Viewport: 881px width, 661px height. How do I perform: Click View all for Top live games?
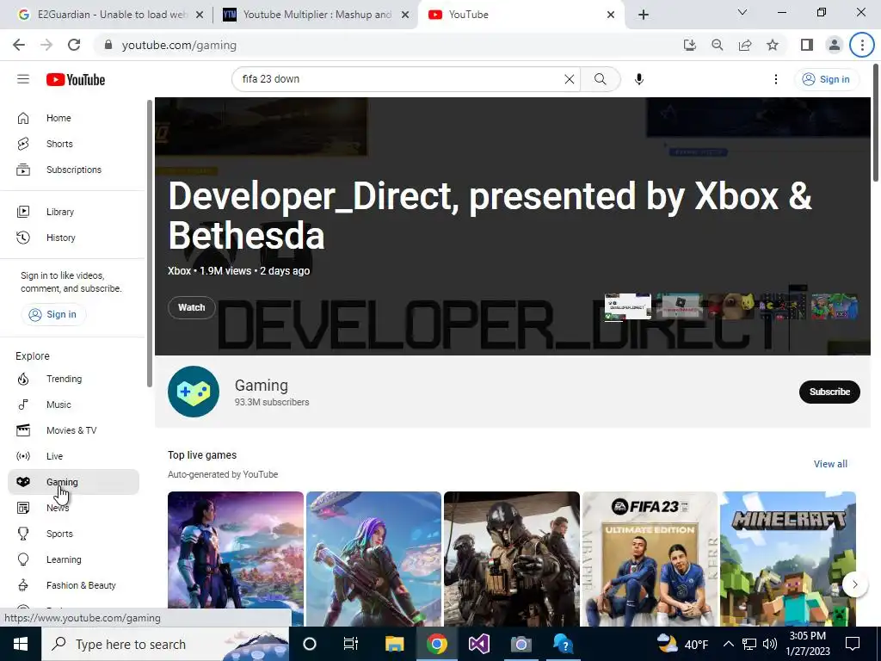(x=830, y=464)
